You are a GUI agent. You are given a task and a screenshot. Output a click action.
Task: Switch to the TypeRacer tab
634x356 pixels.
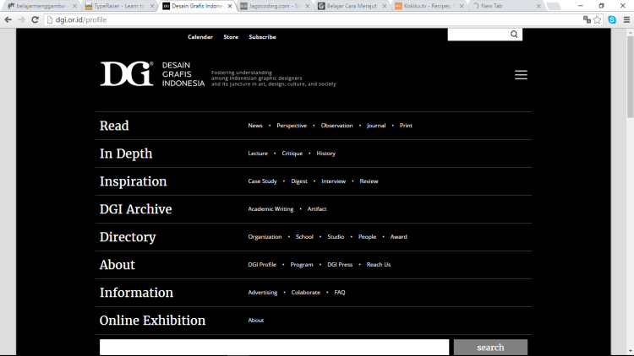119,6
